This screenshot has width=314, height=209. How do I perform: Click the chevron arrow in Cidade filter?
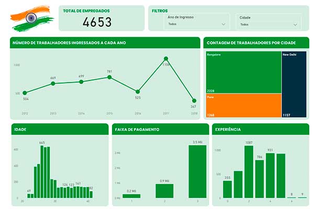point(296,24)
